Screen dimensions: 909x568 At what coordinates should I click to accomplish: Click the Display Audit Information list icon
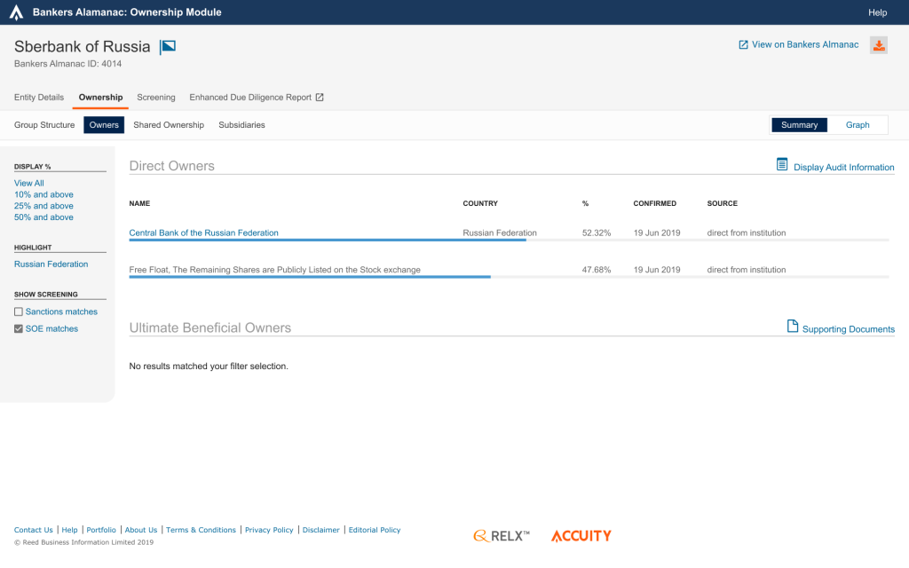[x=782, y=164]
